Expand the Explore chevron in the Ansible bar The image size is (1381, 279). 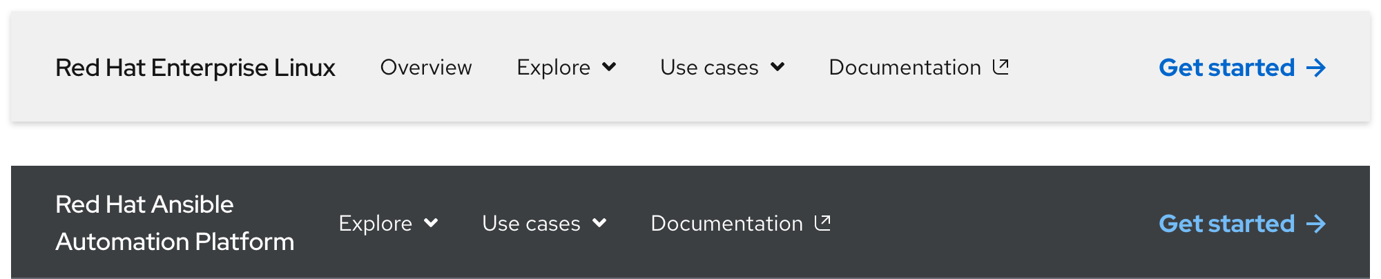[431, 223]
